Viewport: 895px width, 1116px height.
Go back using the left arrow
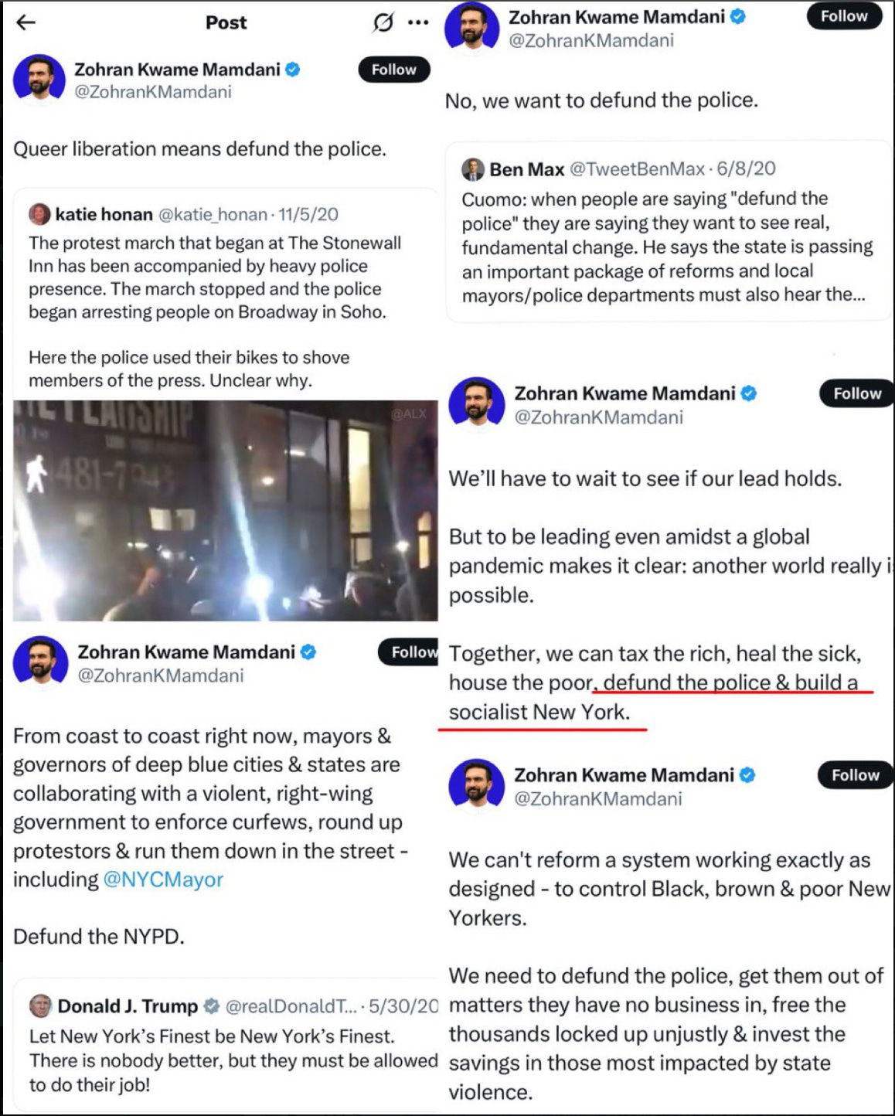[26, 22]
